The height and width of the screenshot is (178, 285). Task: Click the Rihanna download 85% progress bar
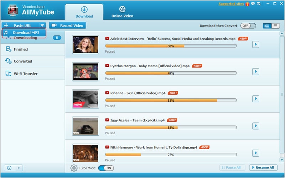point(171,101)
